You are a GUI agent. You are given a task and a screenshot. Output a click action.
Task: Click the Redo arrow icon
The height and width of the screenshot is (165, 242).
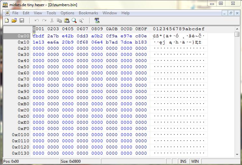pyautogui.click(x=44, y=20)
